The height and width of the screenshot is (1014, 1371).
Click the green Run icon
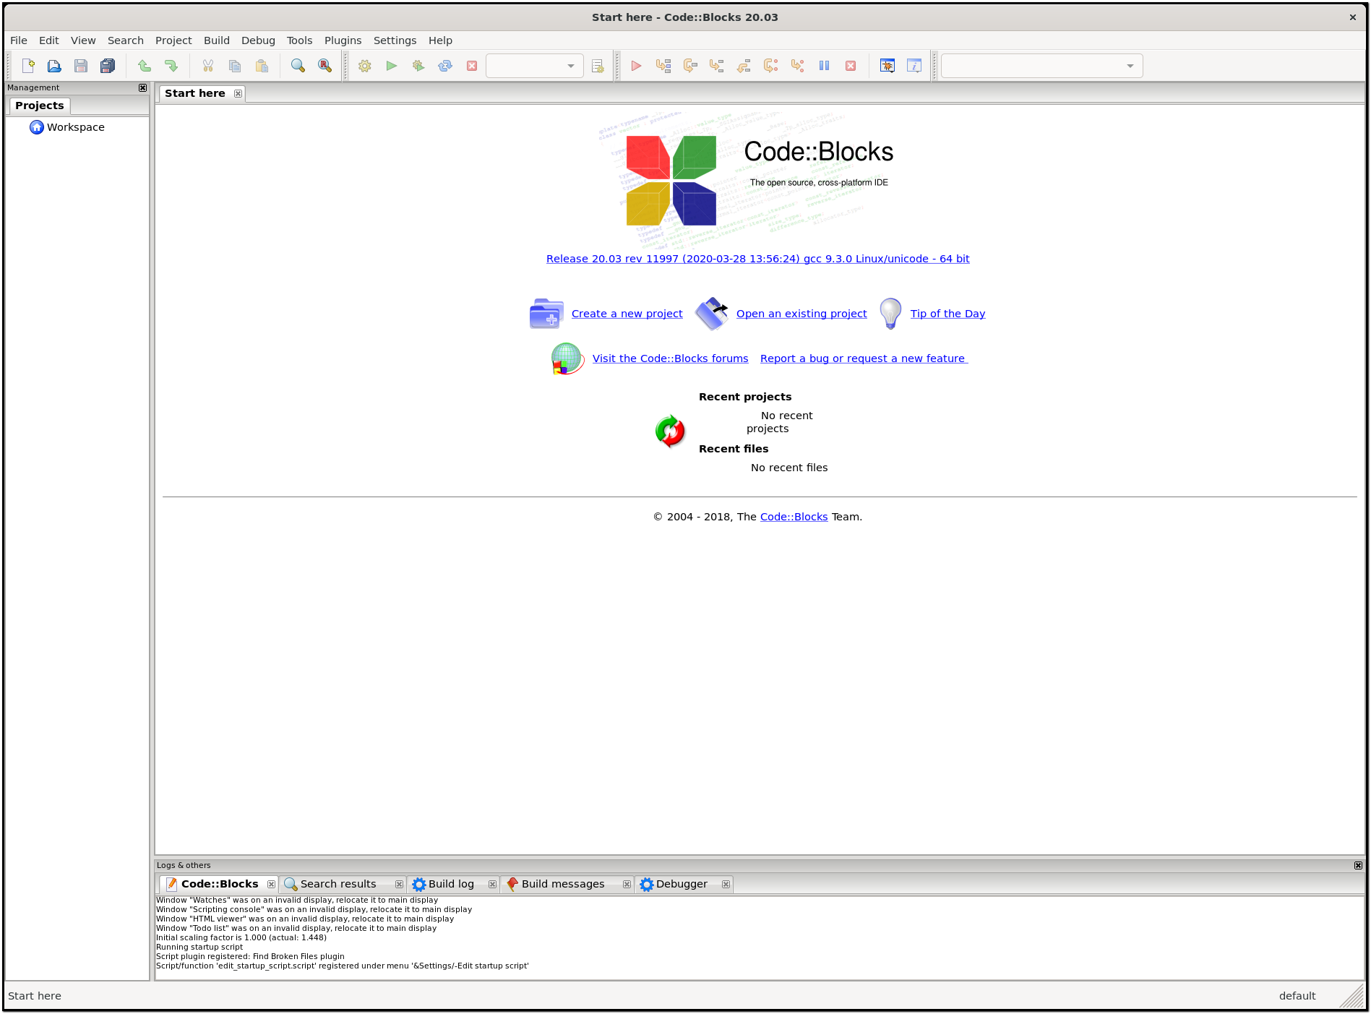(x=392, y=66)
